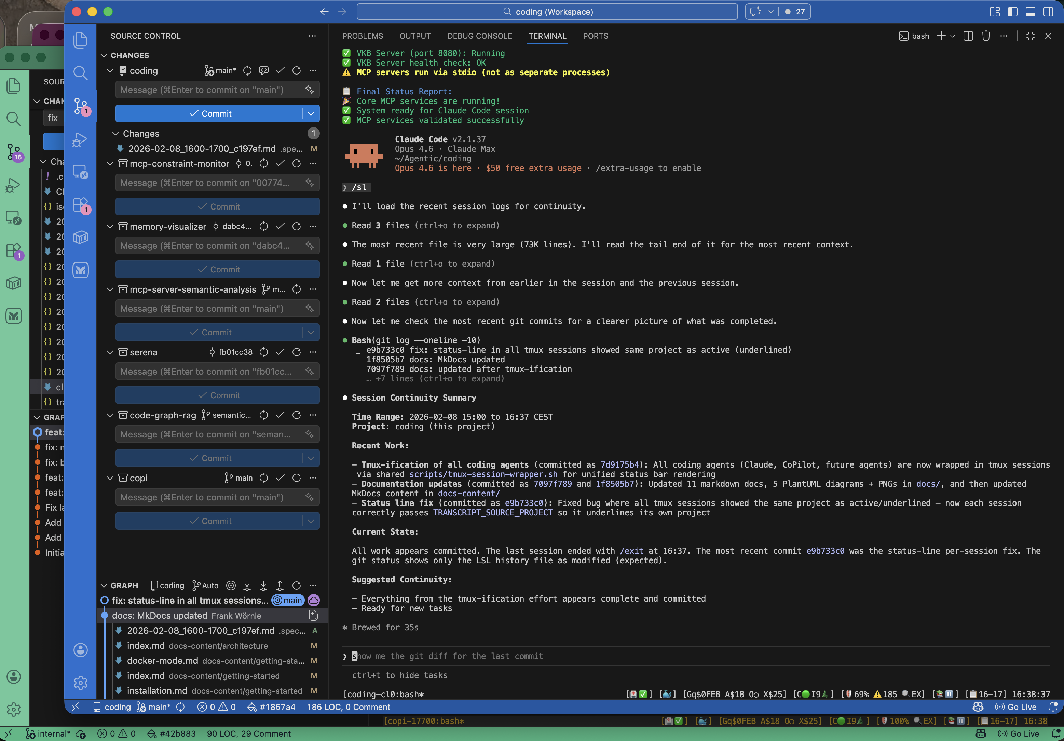Open new terminal profile dropdown chevron
Viewport: 1064px width, 741px height.
(953, 36)
